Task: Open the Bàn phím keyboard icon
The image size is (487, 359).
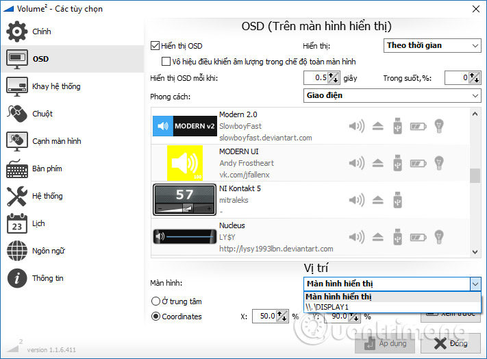Action: pos(16,169)
